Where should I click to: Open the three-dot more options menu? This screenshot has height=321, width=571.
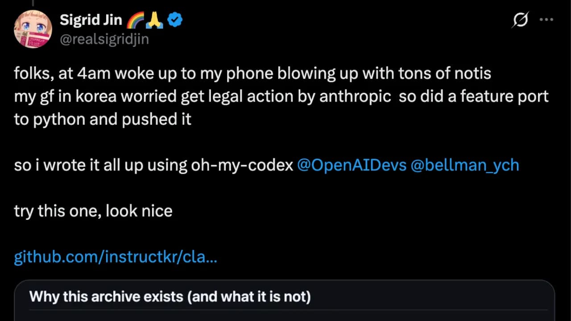(546, 20)
